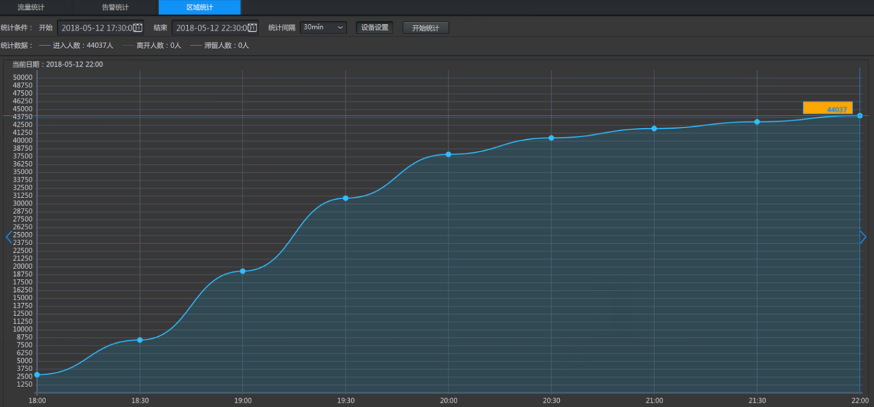Open the 流量统计 tab
The width and height of the screenshot is (874, 407).
coord(31,7)
